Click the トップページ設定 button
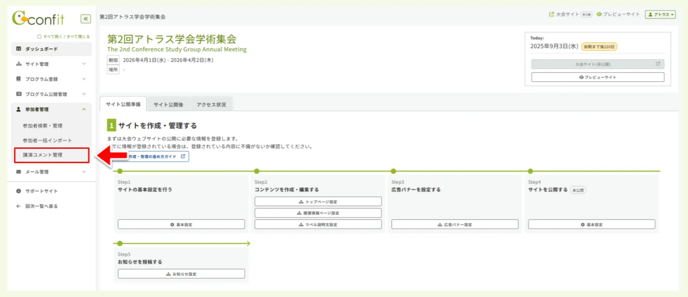The width and height of the screenshot is (688, 297). point(318,201)
